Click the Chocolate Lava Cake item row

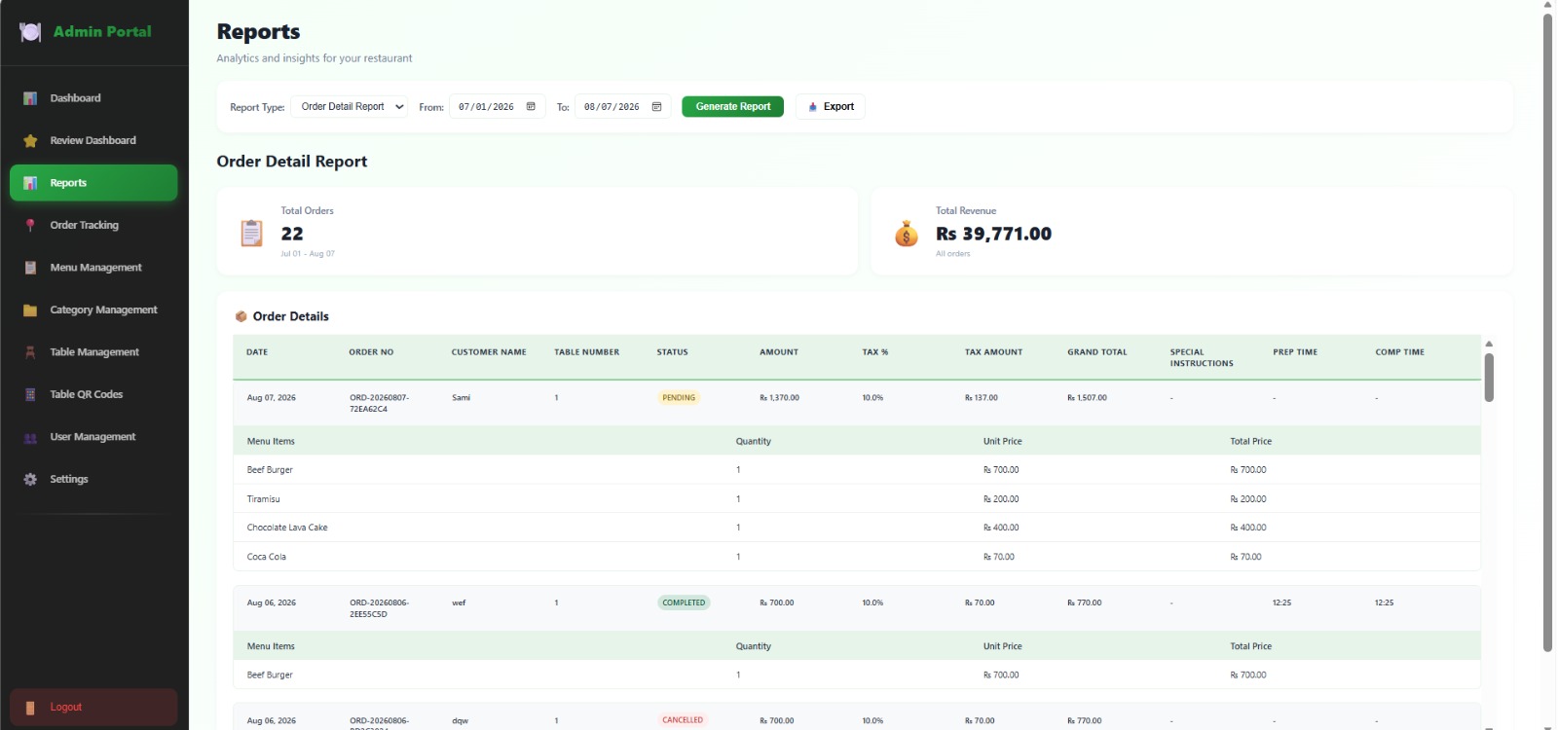(x=857, y=528)
